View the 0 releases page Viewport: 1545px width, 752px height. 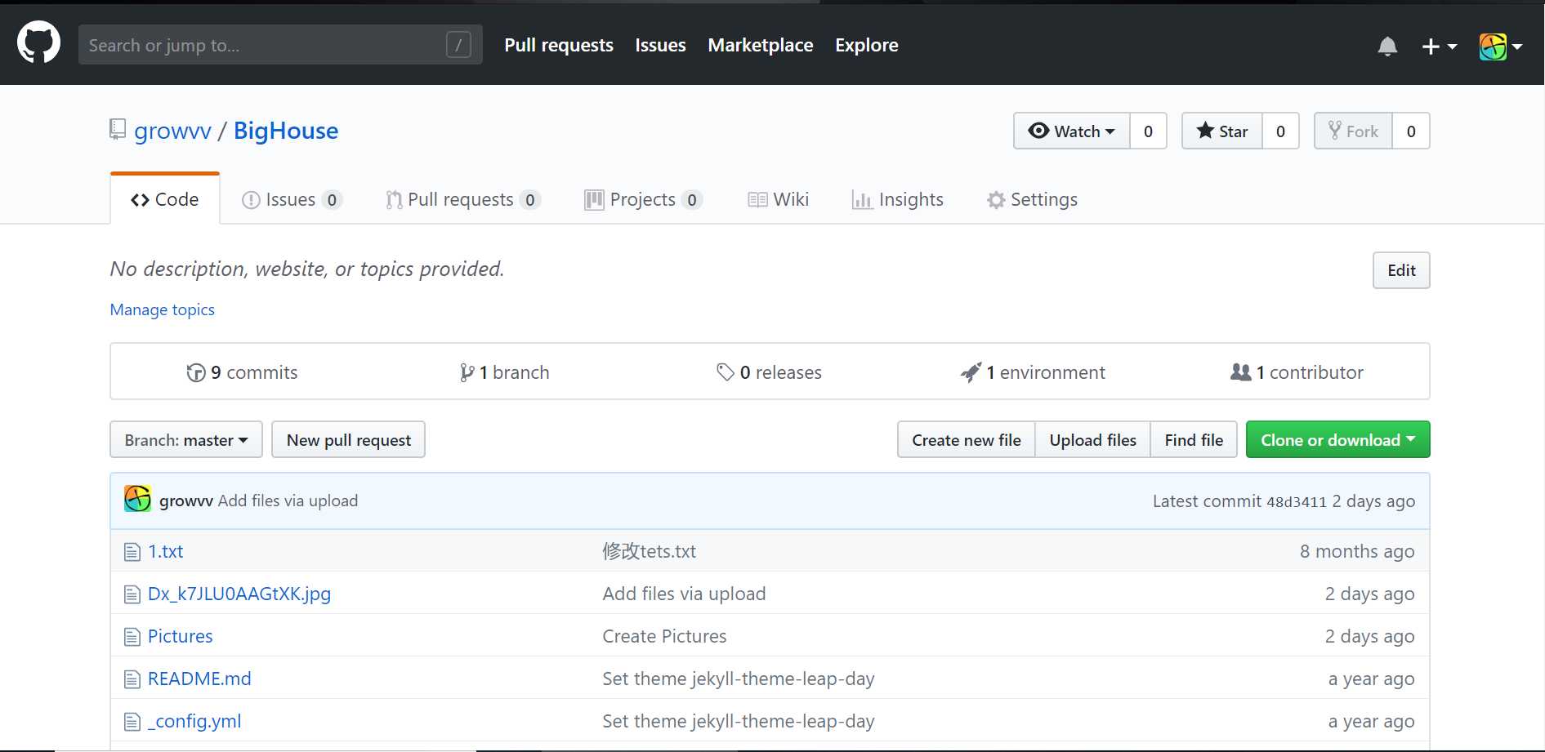tap(769, 372)
